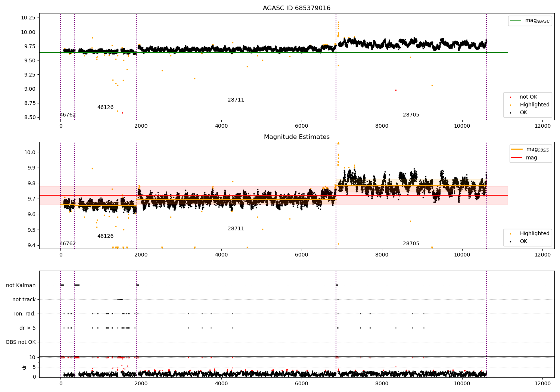Click the 'not Kalman' row label

tap(21, 286)
